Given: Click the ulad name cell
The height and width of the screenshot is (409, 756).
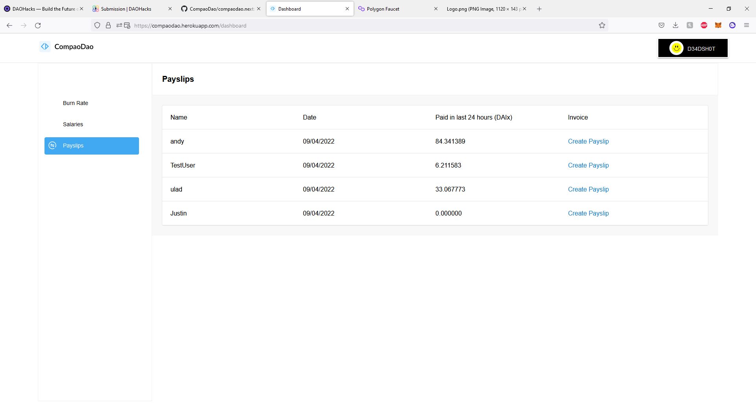Looking at the screenshot, I should [176, 189].
